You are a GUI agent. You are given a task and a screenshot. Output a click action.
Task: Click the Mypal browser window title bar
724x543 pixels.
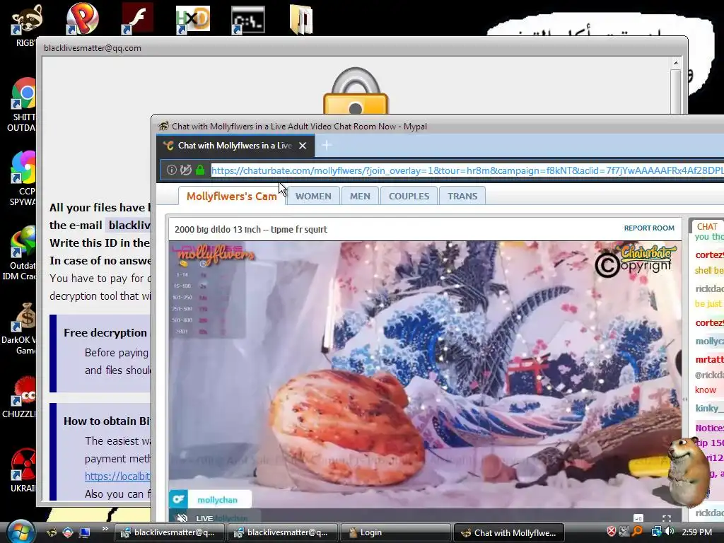pos(437,126)
